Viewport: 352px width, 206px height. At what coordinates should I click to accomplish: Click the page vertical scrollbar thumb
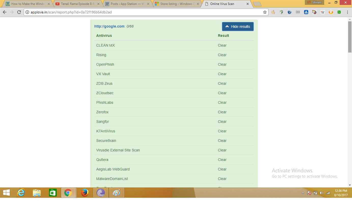(x=350, y=37)
